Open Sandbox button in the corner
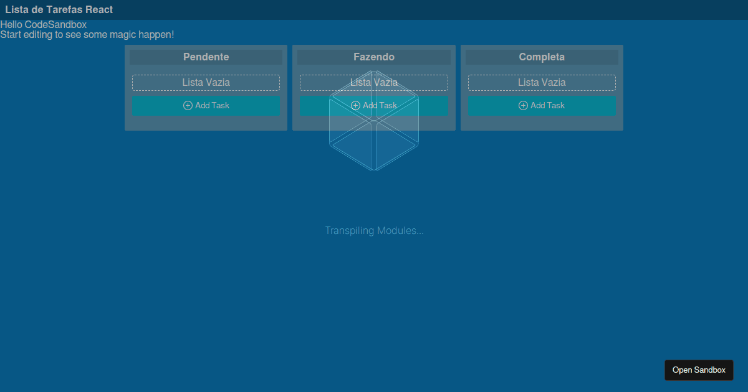Screen dimensions: 748x392 699,370
